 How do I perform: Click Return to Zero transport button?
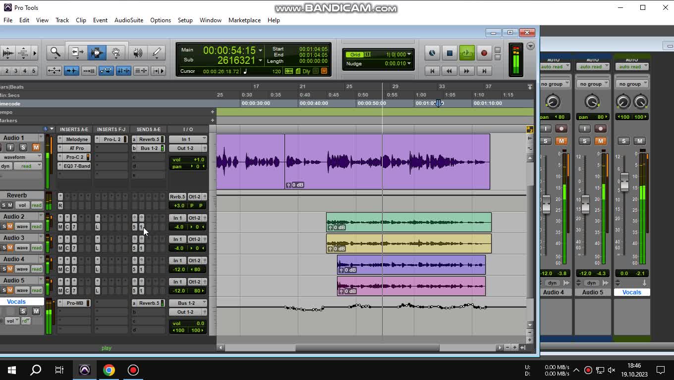(x=432, y=71)
